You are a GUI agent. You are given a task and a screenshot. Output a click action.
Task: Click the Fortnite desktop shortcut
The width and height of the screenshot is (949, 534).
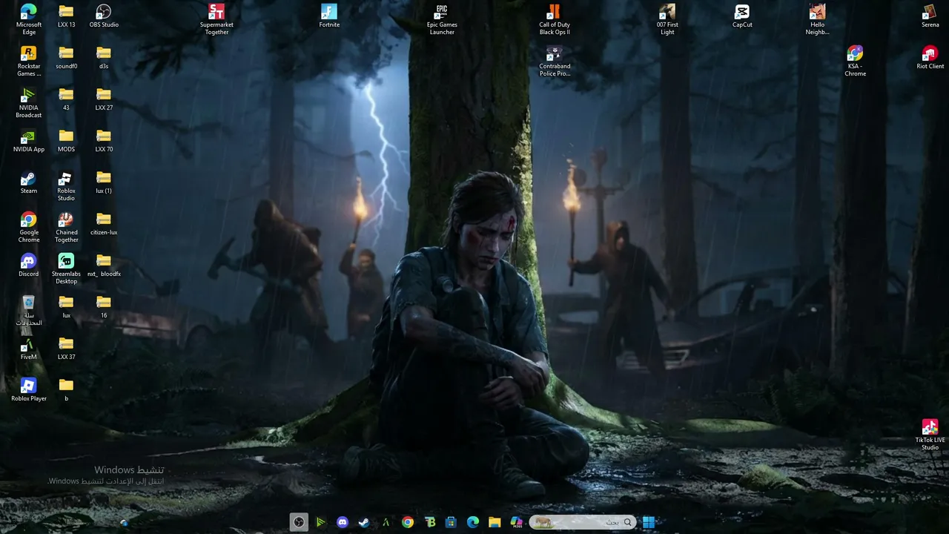[329, 16]
